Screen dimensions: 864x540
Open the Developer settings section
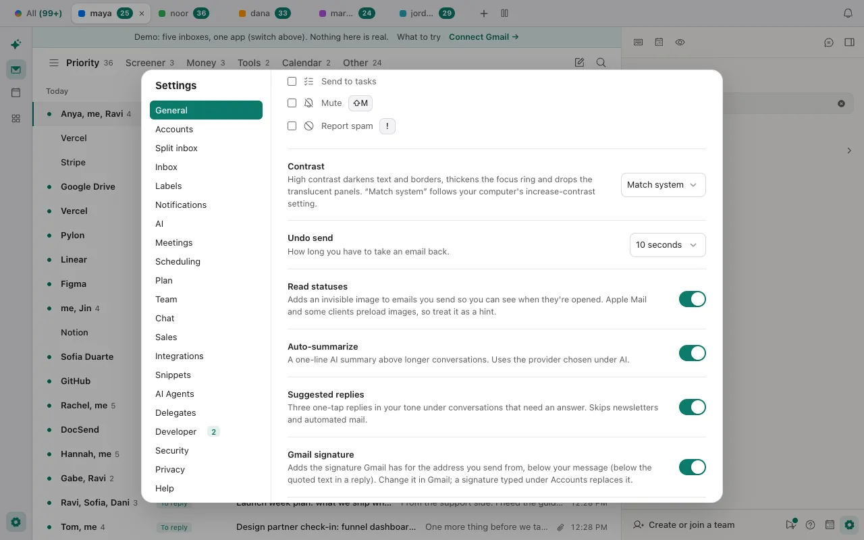coord(206,431)
